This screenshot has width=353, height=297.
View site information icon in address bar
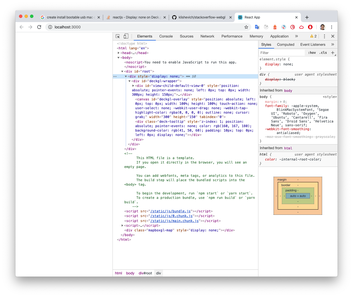(50, 27)
